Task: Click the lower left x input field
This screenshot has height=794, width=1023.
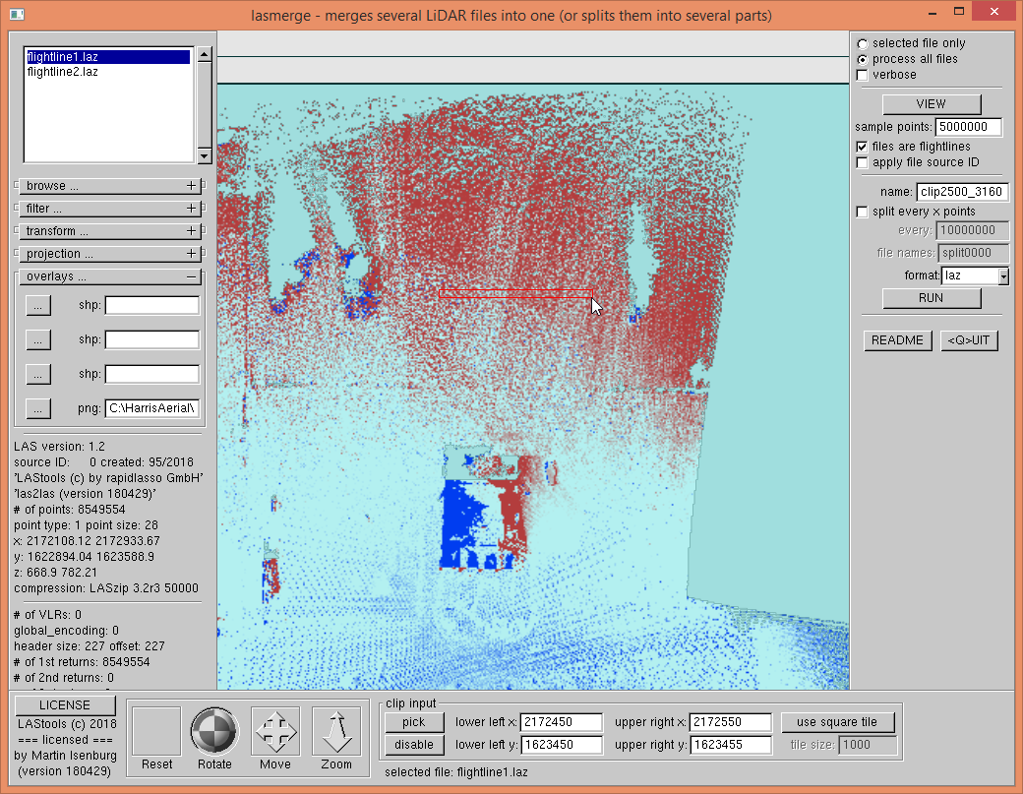Action: 561,722
